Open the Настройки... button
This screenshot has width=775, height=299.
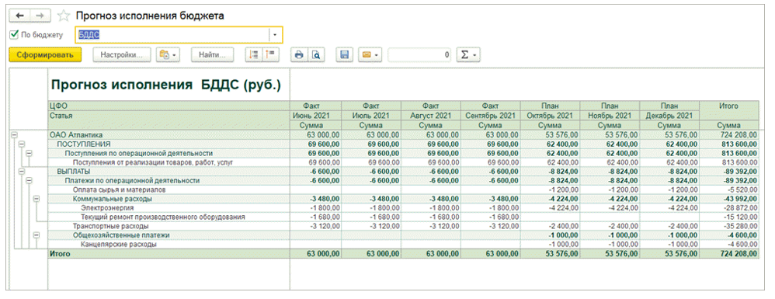click(122, 55)
